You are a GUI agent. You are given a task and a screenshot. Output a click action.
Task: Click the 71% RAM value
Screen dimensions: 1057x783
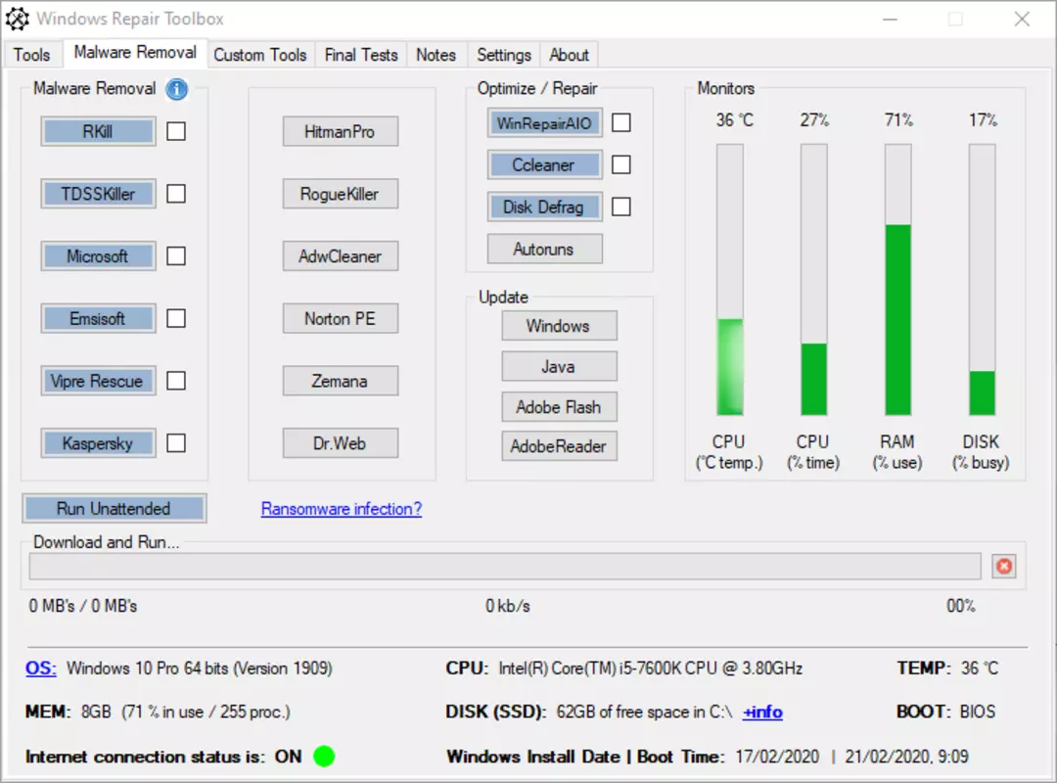click(x=898, y=120)
